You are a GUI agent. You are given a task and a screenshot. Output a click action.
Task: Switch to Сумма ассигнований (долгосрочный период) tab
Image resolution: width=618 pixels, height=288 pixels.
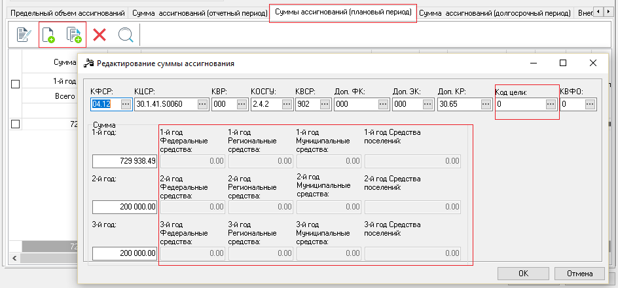coord(495,13)
